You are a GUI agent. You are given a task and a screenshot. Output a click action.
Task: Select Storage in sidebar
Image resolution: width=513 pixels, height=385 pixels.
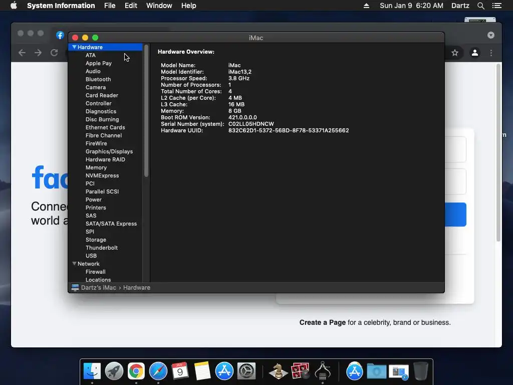click(x=96, y=240)
